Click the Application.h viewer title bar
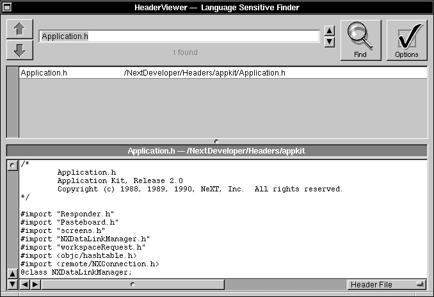The width and height of the screenshot is (434, 297). tap(217, 151)
